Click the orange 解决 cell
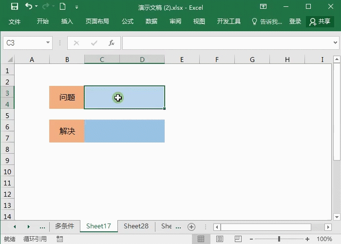 point(67,131)
